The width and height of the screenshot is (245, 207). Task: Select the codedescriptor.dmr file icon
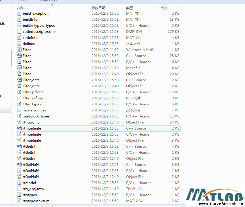click(19, 31)
